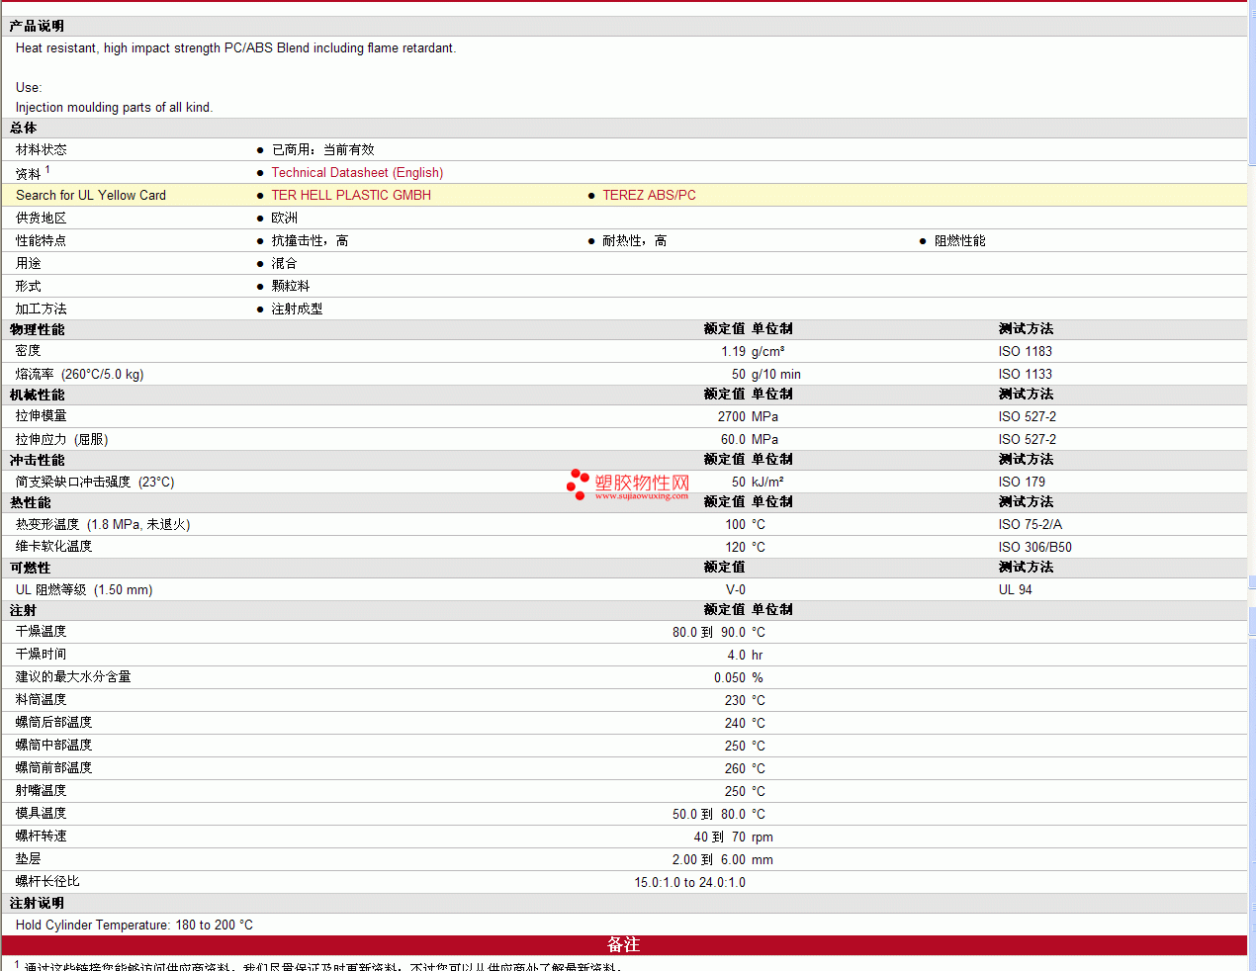Click ISO 179 test method
Screen dimensions: 1256x971
(1022, 483)
